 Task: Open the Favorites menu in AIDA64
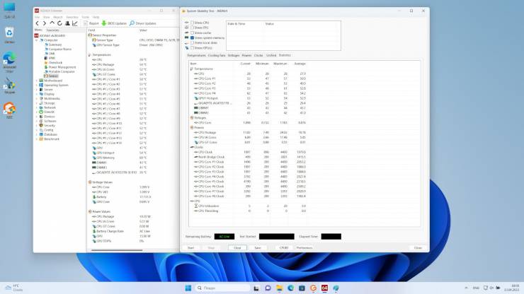[x=72, y=17]
